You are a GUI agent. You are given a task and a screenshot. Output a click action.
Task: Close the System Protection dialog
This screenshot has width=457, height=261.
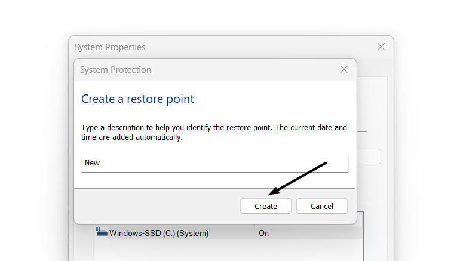[343, 69]
